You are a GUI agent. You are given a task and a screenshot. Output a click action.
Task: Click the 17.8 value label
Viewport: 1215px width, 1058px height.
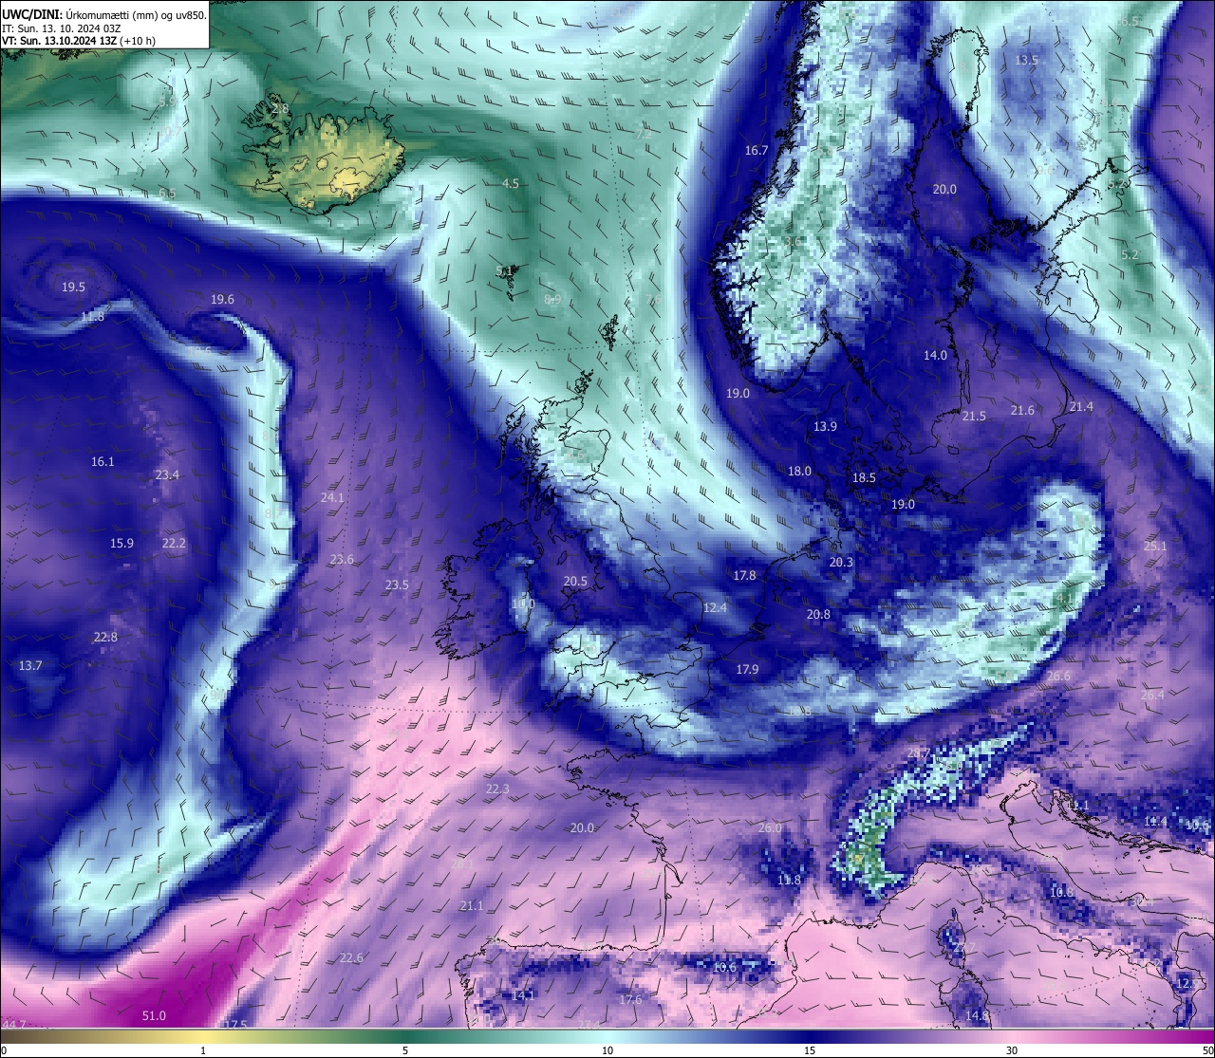click(x=744, y=576)
